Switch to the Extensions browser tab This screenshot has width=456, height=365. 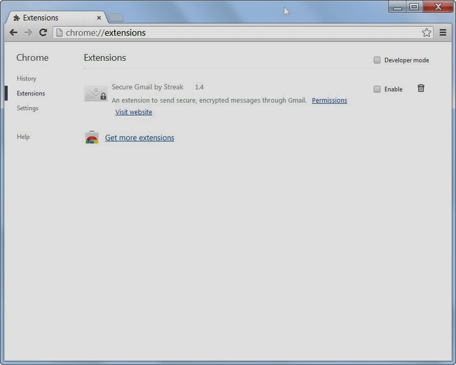click(57, 18)
